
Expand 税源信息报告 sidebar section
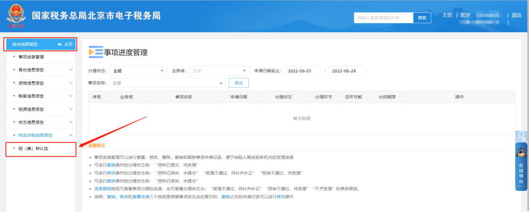(x=41, y=109)
